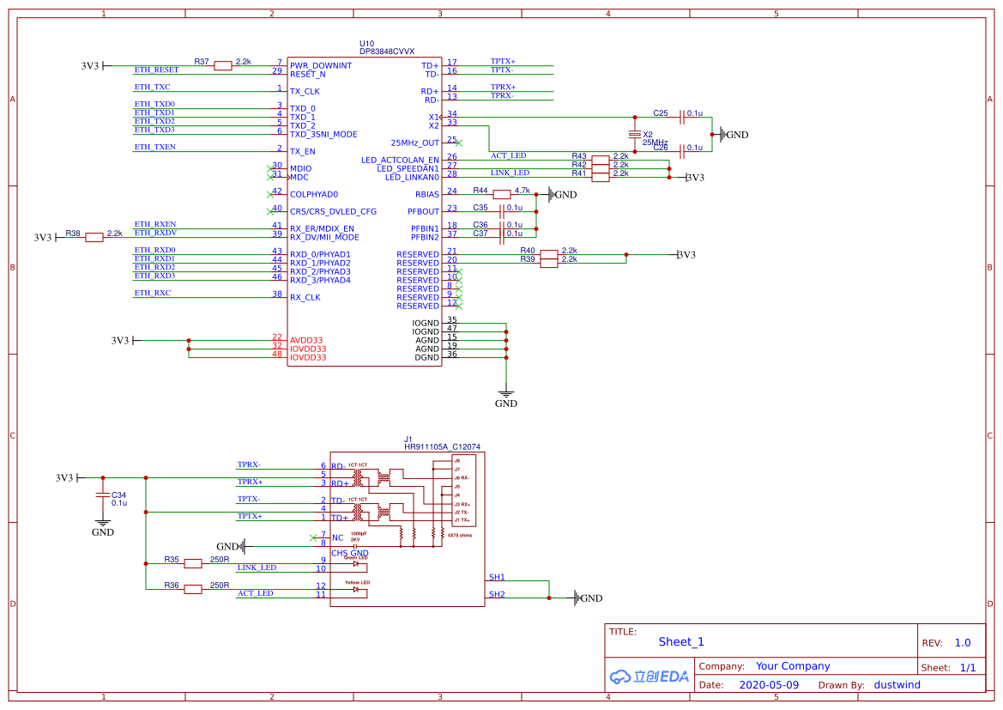The width and height of the screenshot is (1003, 710).
Task: Click the date 2020-05-09 field
Action: 770,684
